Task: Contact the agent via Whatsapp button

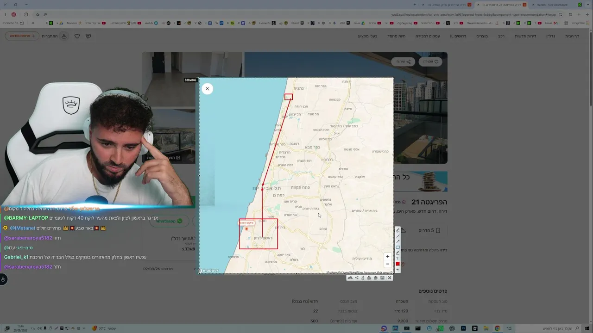Action: 169,221
